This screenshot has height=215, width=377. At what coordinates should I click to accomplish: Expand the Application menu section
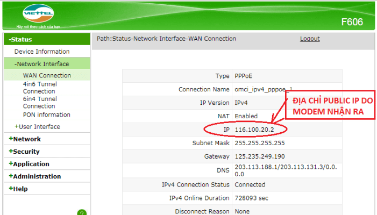29,164
